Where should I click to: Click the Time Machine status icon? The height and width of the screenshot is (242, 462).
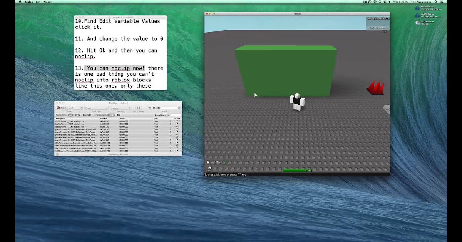click(x=380, y=2)
